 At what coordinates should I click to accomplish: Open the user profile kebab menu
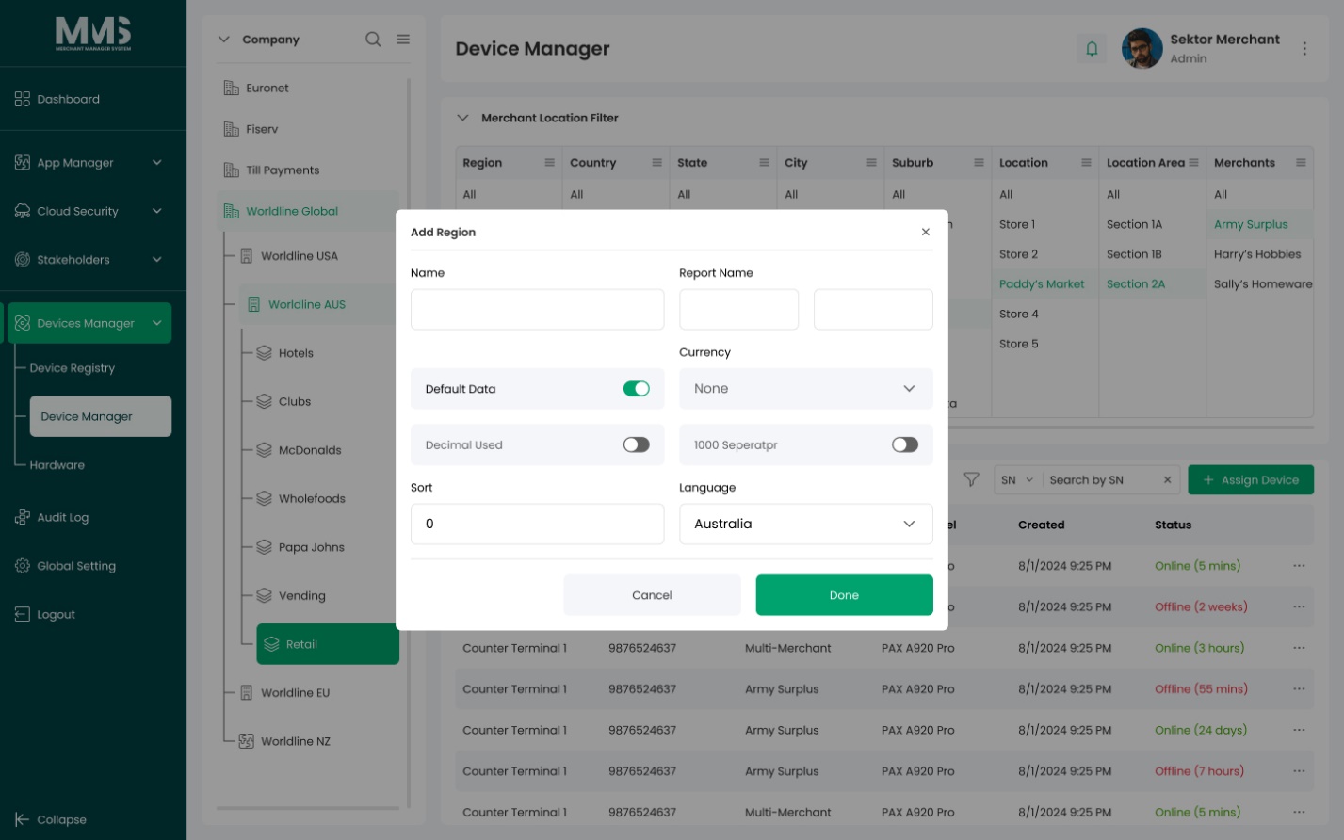coord(1304,48)
